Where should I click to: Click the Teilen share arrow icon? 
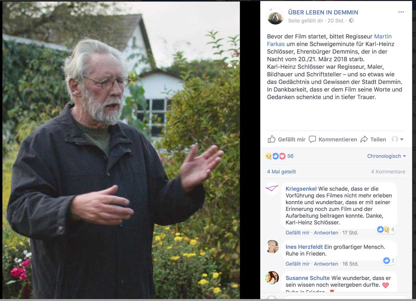364,139
